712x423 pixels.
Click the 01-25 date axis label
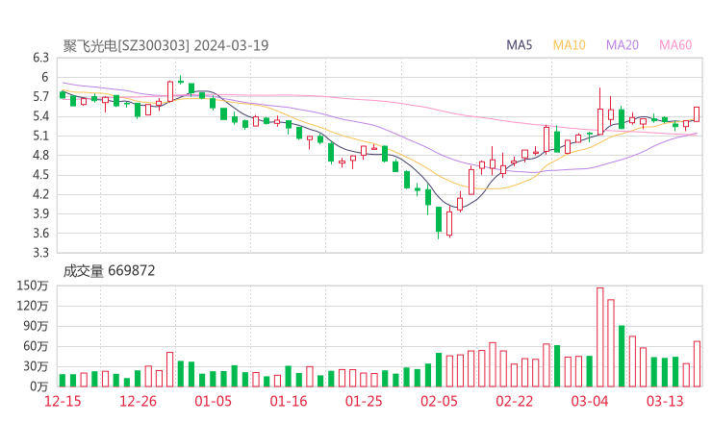(x=364, y=401)
